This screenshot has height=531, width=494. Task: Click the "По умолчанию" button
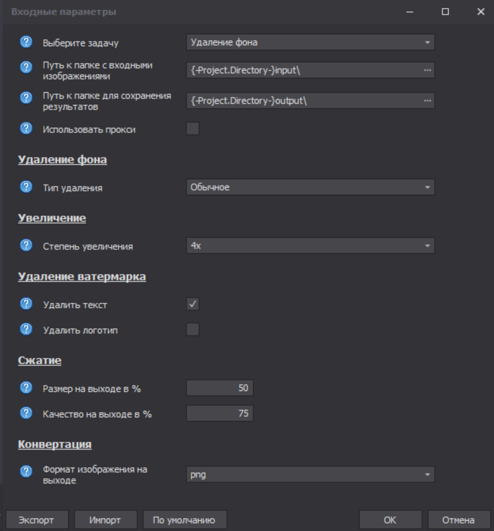coord(185,520)
